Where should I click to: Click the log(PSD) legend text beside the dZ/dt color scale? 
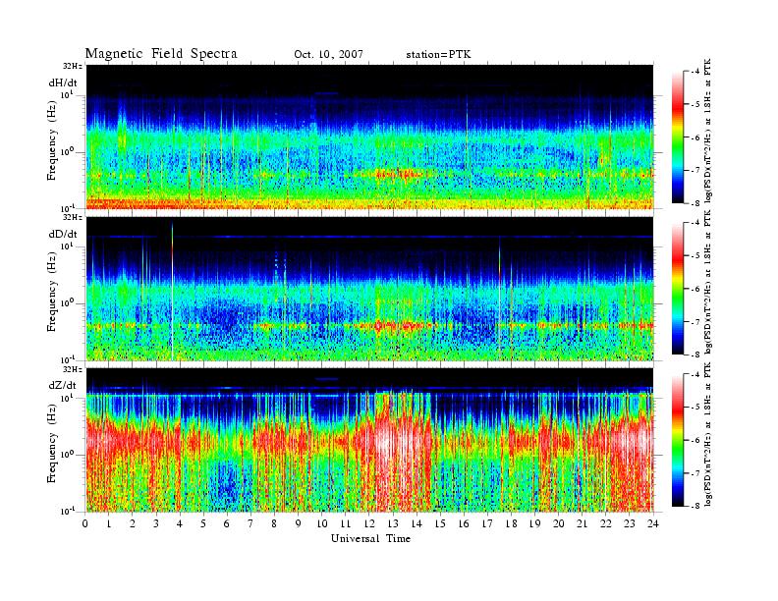pos(708,434)
